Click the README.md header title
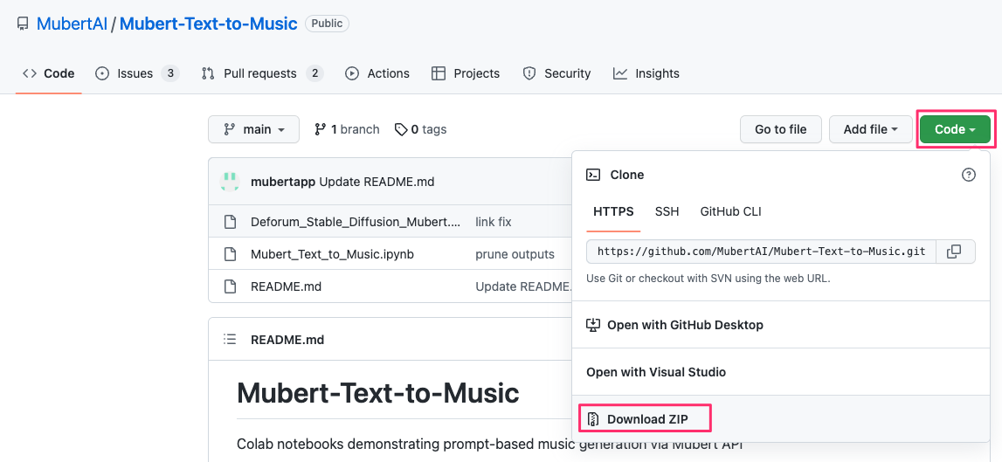 tap(287, 340)
